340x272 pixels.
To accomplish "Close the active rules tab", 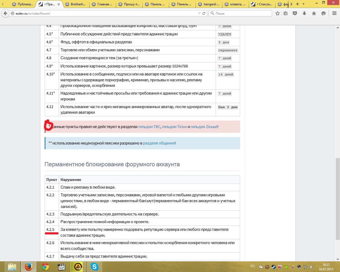I will [59, 4].
